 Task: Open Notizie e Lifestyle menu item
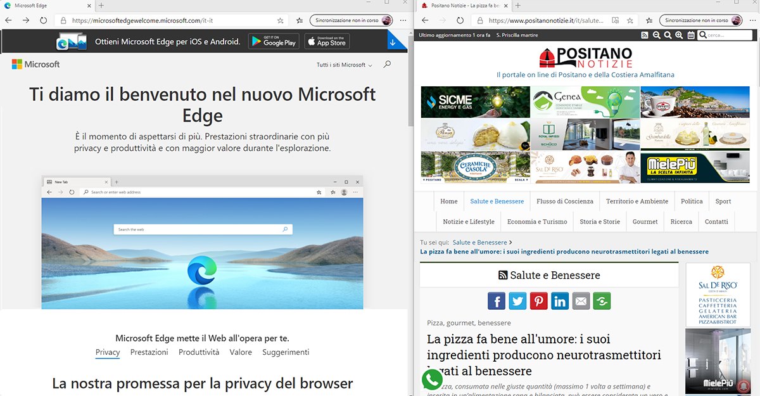(x=469, y=222)
